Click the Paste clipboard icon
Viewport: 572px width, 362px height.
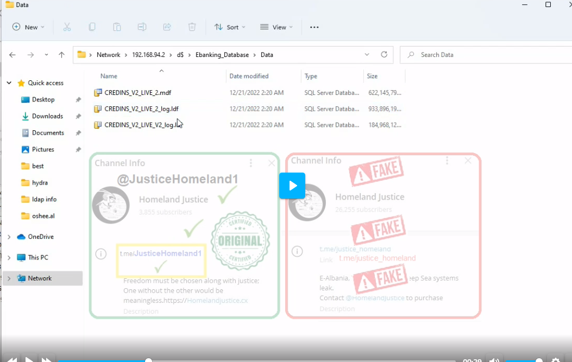(117, 27)
